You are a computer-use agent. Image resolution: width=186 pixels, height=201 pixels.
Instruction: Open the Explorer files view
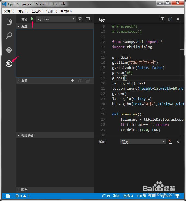pos(9,22)
